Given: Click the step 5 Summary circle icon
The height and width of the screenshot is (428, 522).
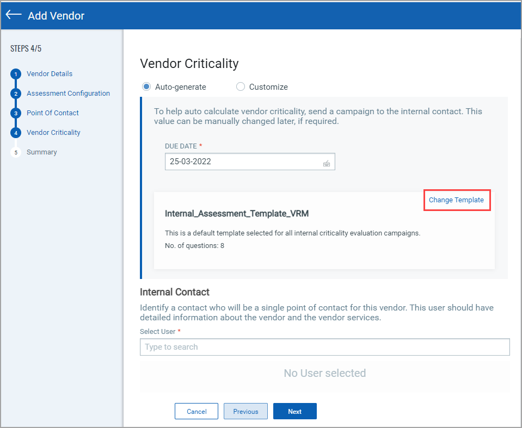Looking at the screenshot, I should [x=16, y=153].
